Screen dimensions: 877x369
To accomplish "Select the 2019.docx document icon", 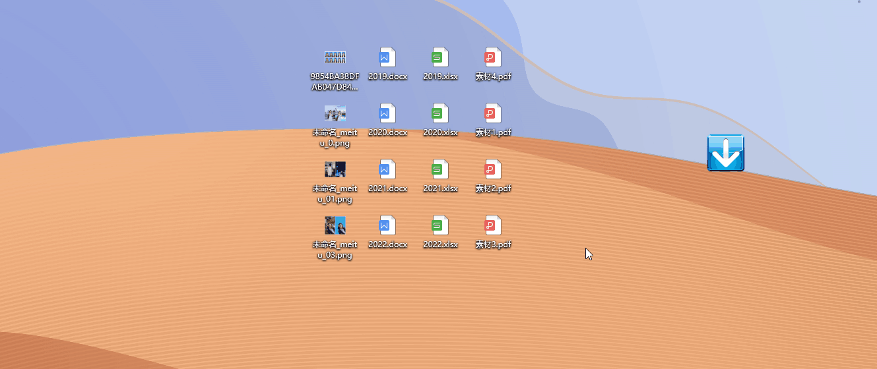I will 387,57.
